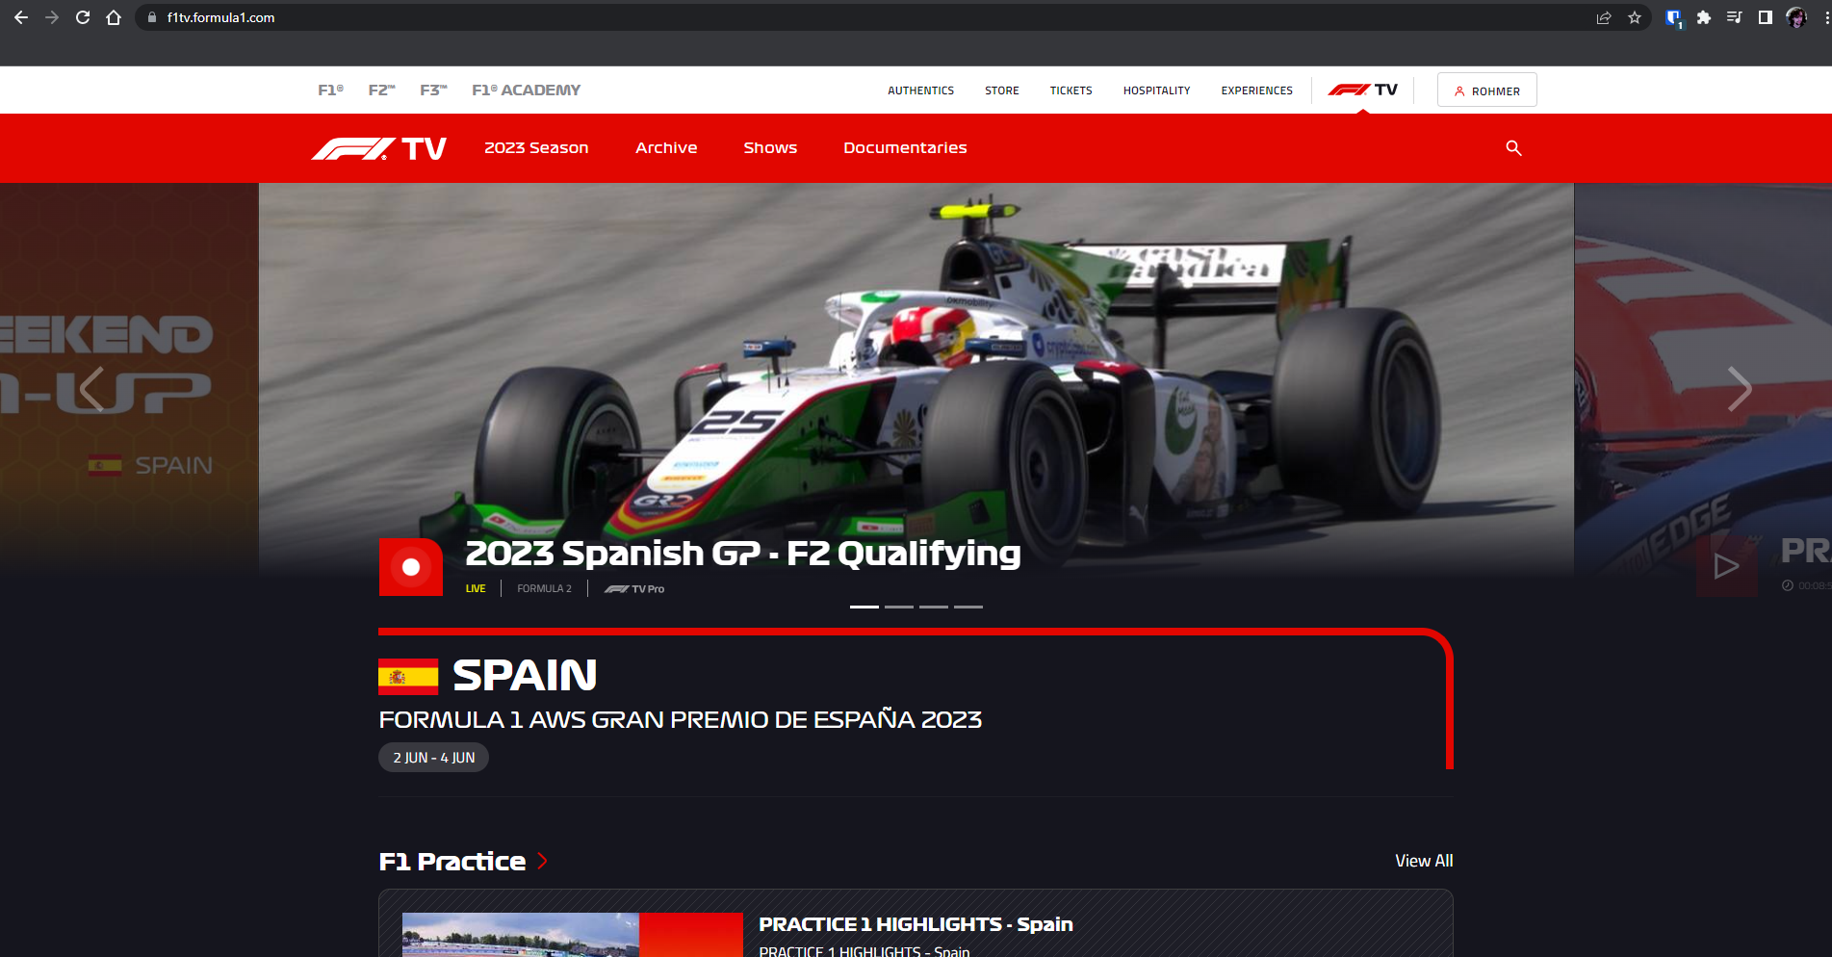
Task: Show previous carousel slide arrow
Action: pyautogui.click(x=92, y=389)
